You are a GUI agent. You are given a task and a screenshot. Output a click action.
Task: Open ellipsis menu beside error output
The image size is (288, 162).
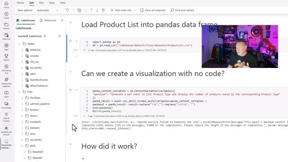76,122
